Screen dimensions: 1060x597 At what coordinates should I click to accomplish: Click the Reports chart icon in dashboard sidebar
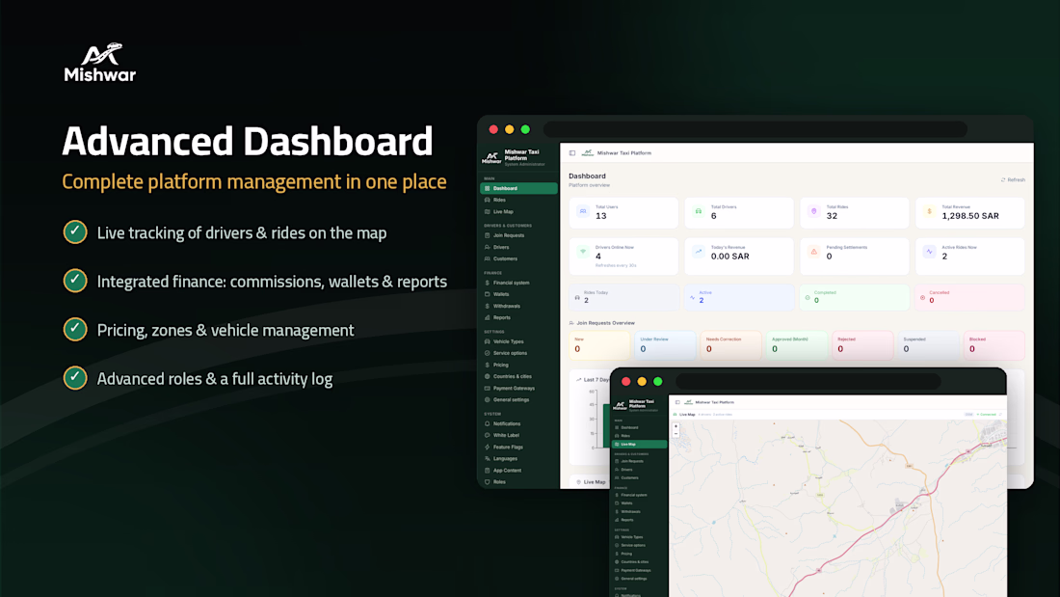(x=488, y=317)
